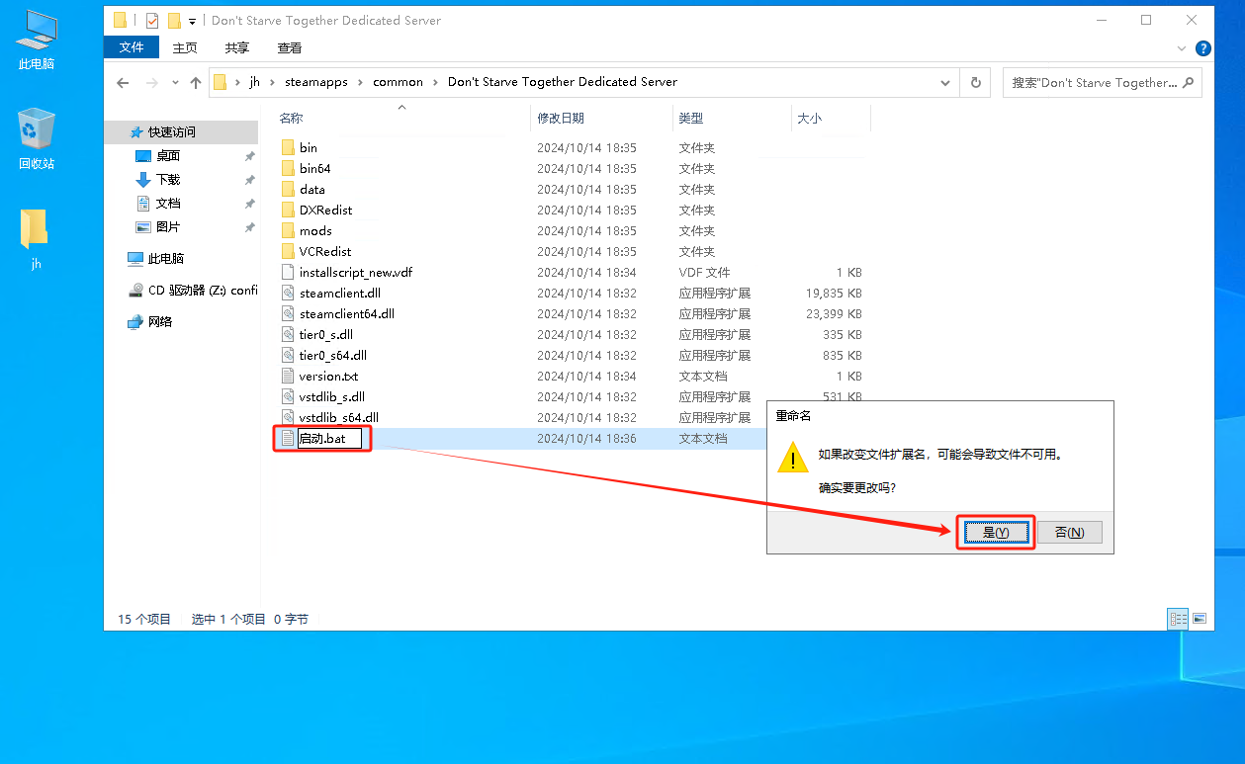Open the 此电脑 desktop icon
Viewport: 1245px width, 764px height.
(x=37, y=40)
